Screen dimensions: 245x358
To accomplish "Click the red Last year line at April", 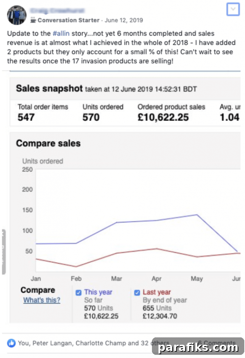I will coord(156,249).
